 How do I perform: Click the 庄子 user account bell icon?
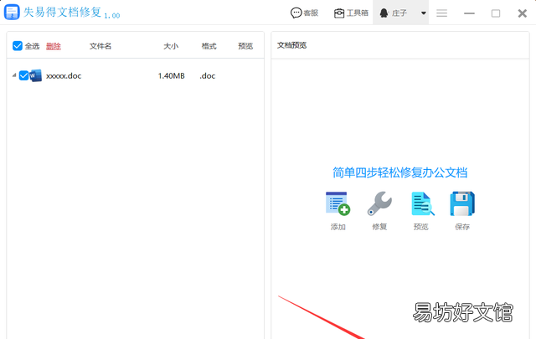click(384, 13)
